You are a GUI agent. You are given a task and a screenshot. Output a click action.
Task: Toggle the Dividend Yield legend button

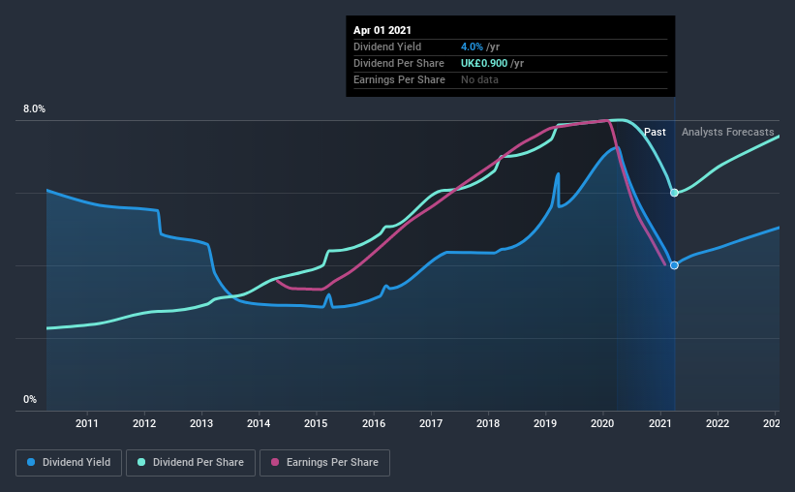[69, 463]
